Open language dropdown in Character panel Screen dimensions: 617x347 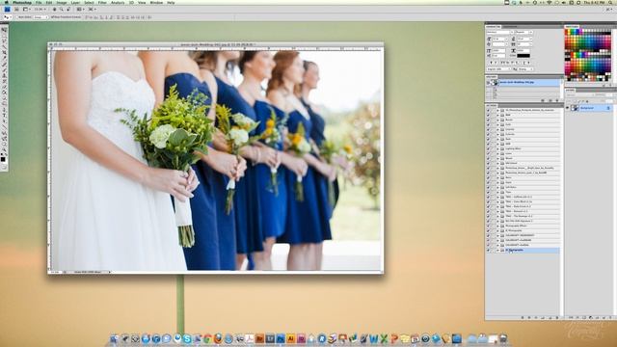click(498, 68)
